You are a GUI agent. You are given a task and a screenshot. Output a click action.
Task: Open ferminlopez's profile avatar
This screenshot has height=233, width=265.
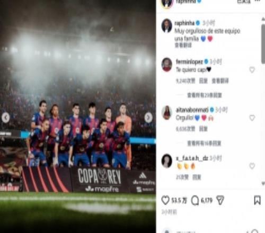[166, 65]
